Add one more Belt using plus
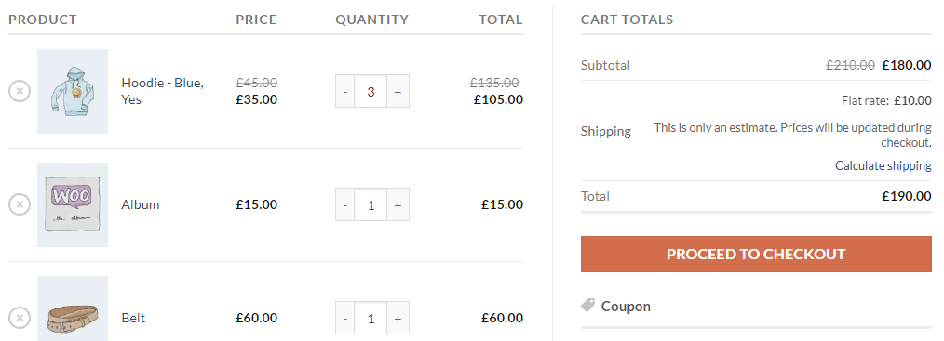This screenshot has width=944, height=341. (398, 318)
